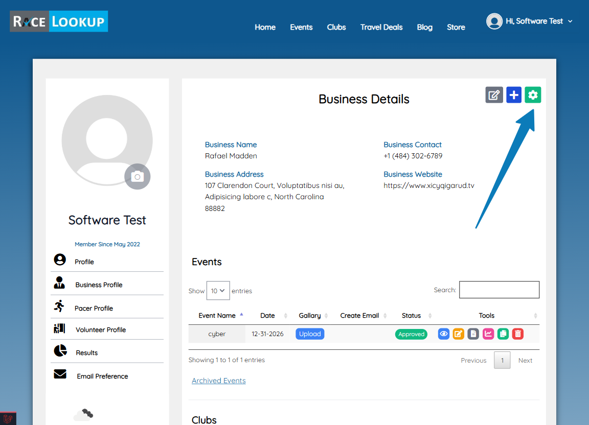Screen dimensions: 589x425
Task: Open the show entries count dropdown
Action: [218, 291]
